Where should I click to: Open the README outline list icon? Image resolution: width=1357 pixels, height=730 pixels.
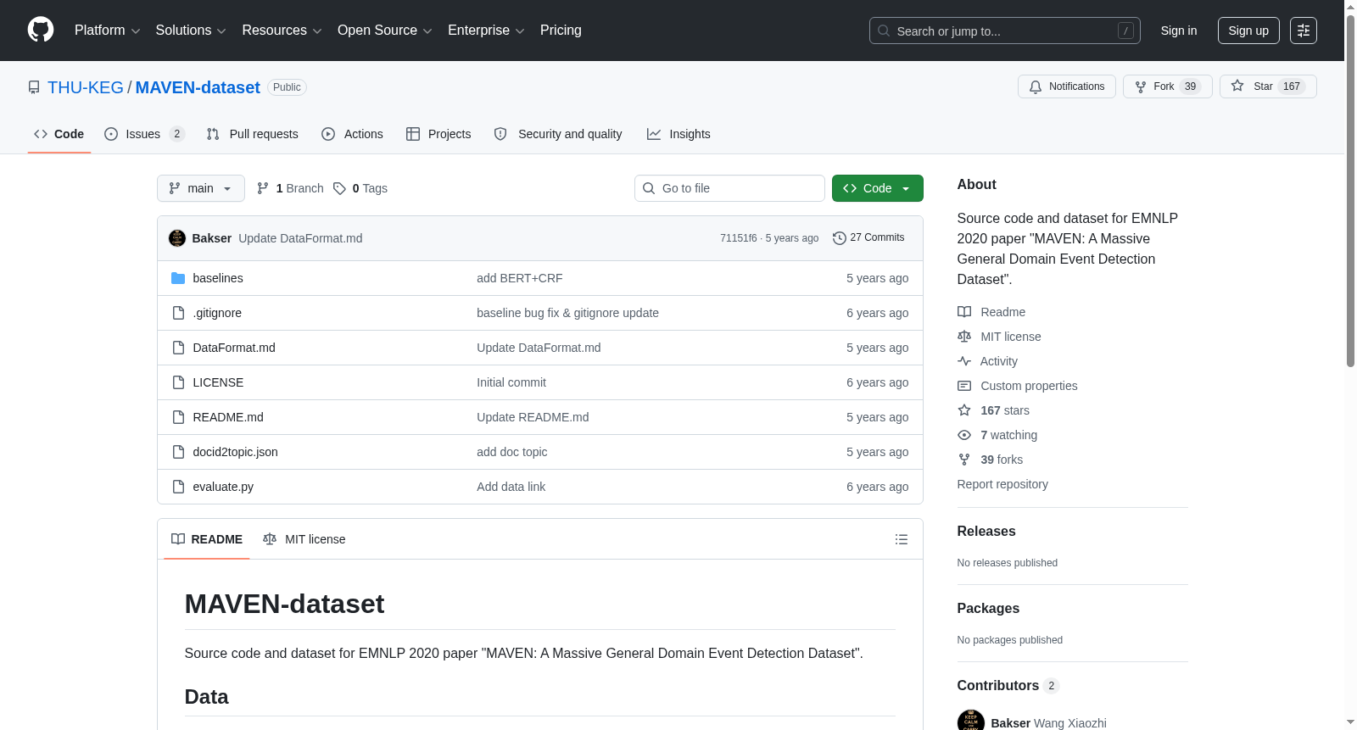(902, 539)
